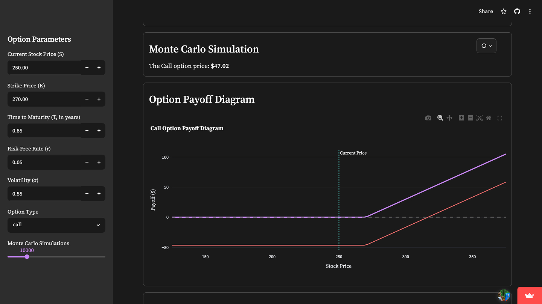The height and width of the screenshot is (304, 542).
Task: Click the Share button
Action: click(486, 11)
